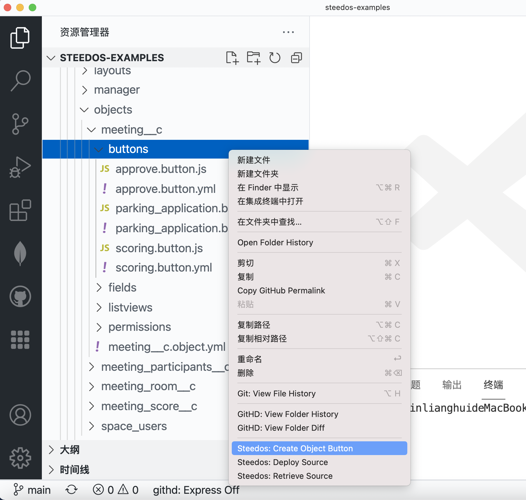
Task: Click the sync changes icon in status bar
Action: click(x=72, y=490)
